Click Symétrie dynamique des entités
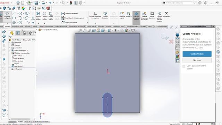 point(144,16)
